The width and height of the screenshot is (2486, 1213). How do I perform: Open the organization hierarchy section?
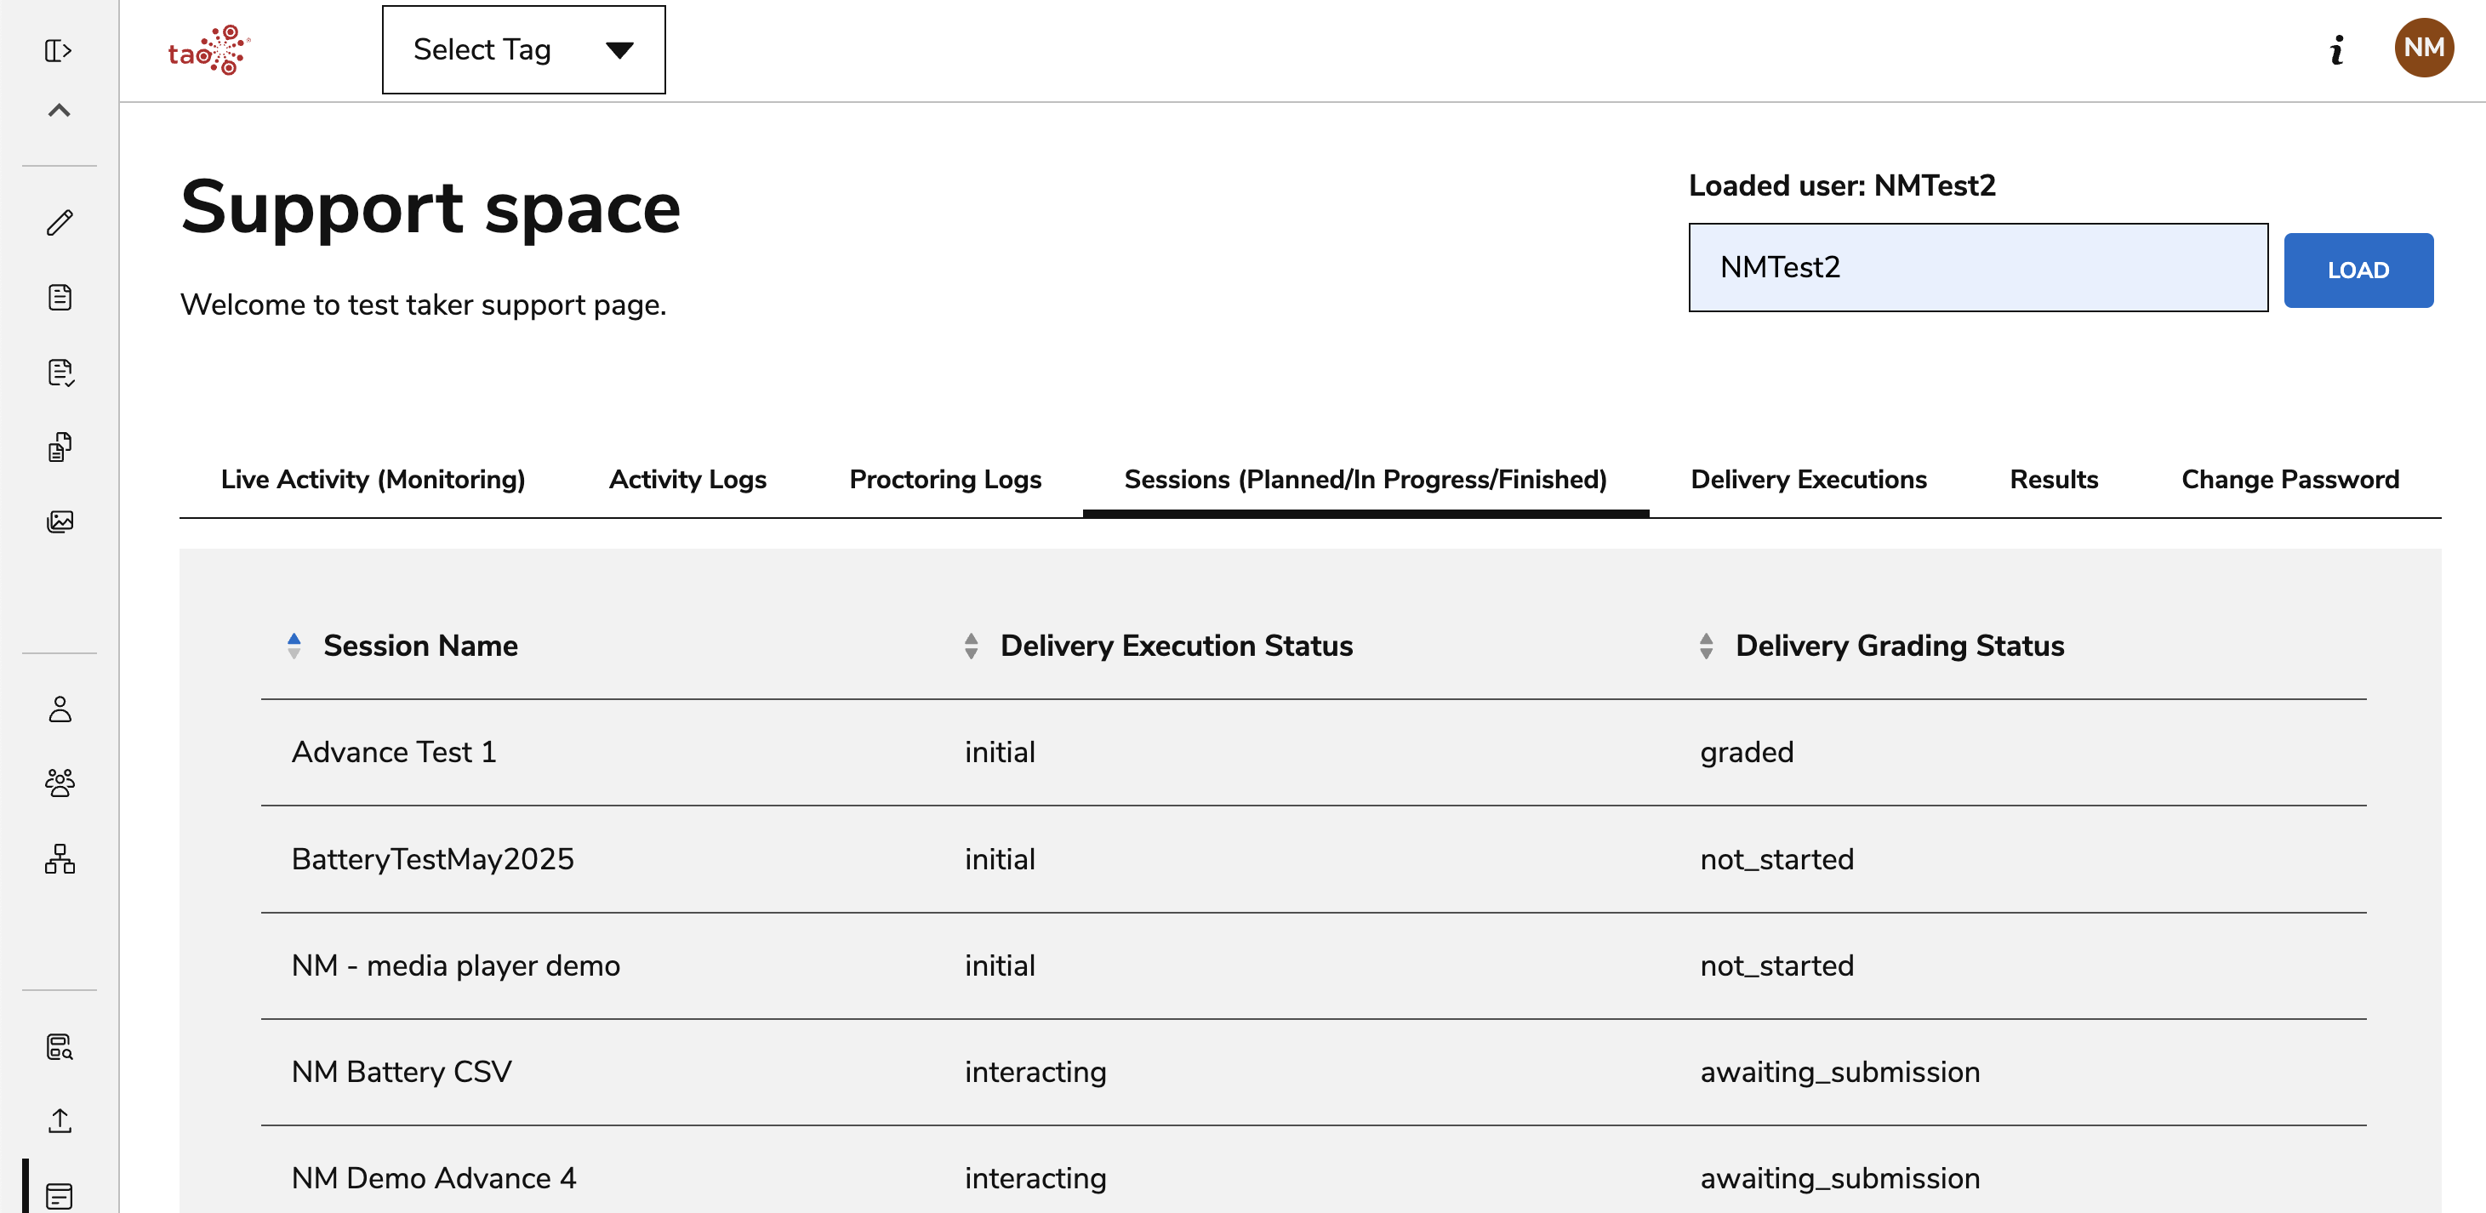pos(60,860)
